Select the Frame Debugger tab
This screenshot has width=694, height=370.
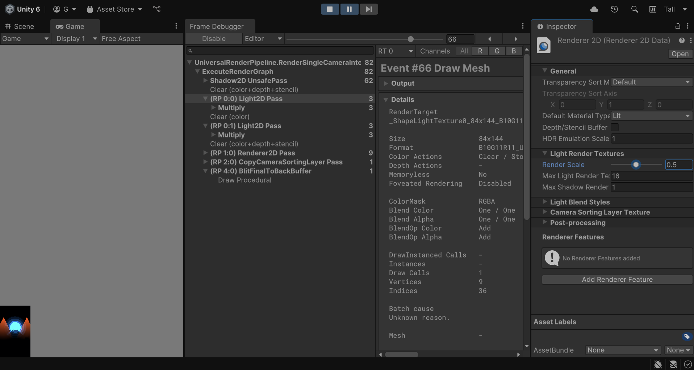[x=217, y=26]
